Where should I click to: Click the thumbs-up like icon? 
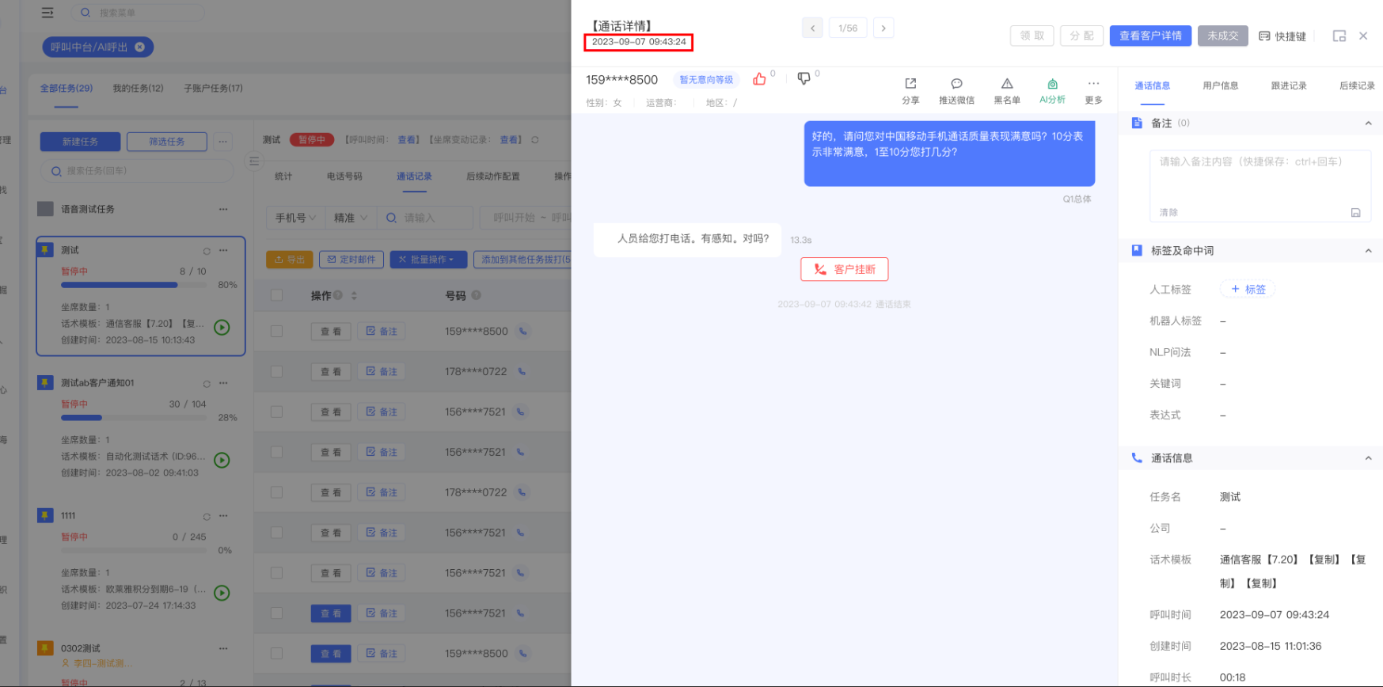pyautogui.click(x=759, y=79)
